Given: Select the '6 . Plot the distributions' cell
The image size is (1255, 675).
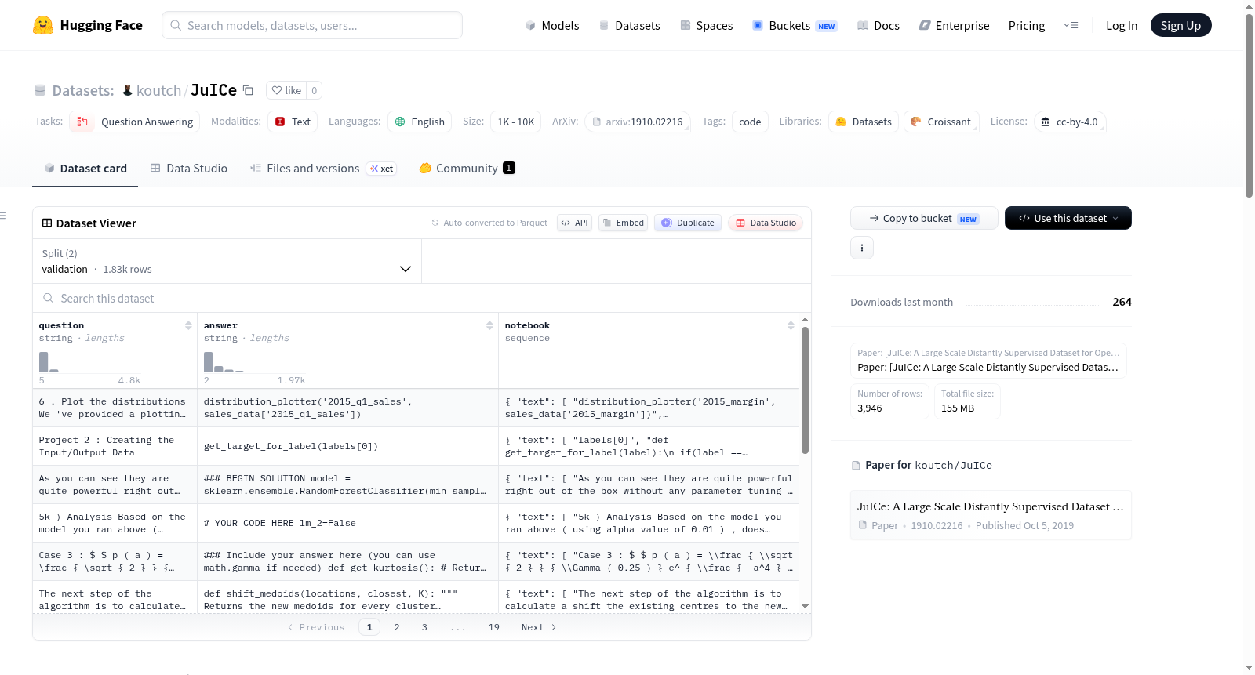Looking at the screenshot, I should 115,408.
